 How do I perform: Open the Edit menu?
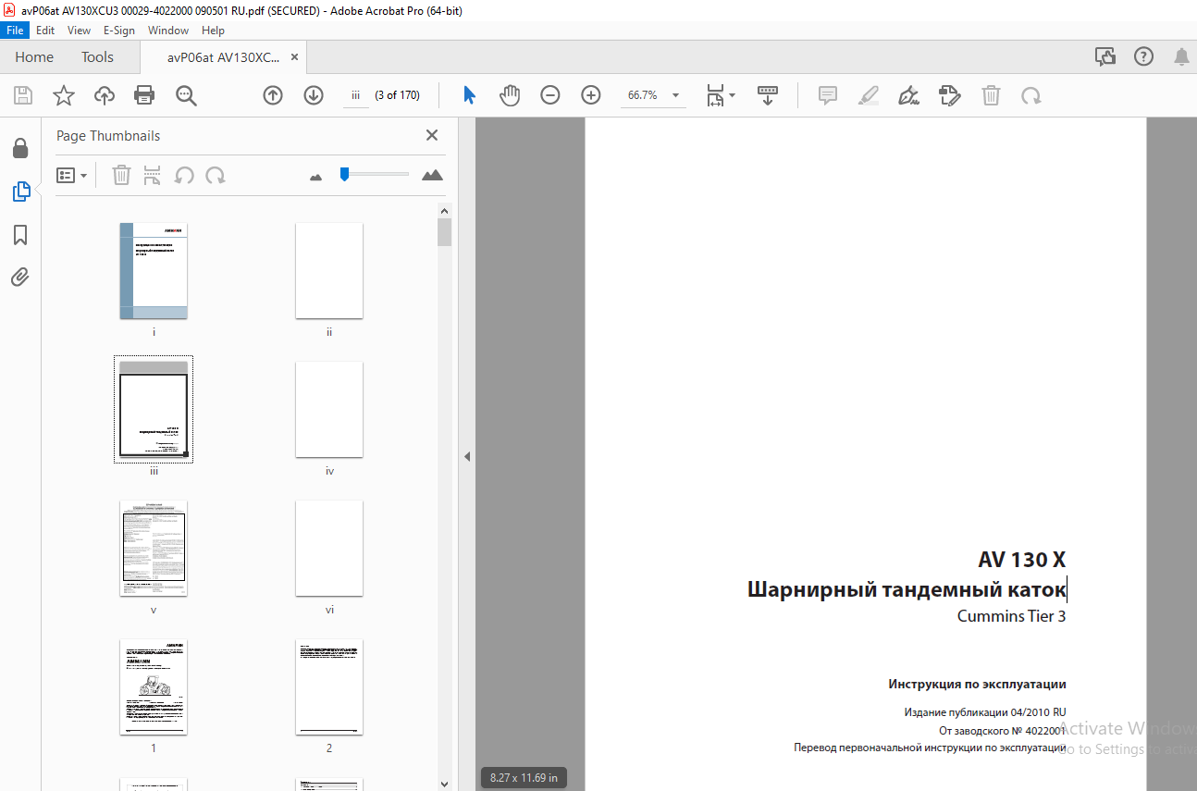45,31
